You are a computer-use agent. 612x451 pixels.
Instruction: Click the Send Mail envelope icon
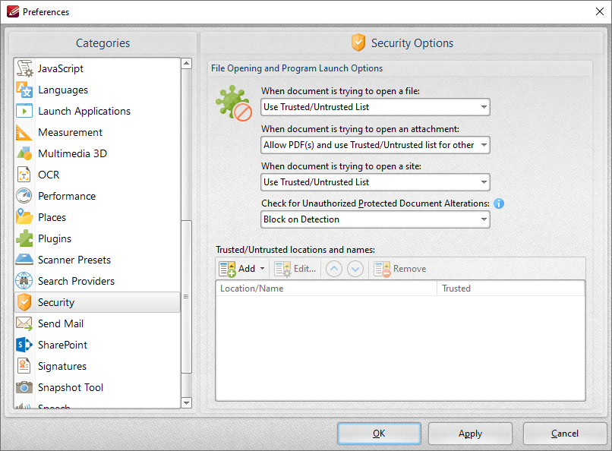24,323
